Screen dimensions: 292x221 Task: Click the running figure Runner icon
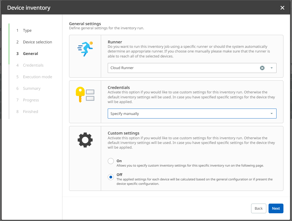click(85, 49)
